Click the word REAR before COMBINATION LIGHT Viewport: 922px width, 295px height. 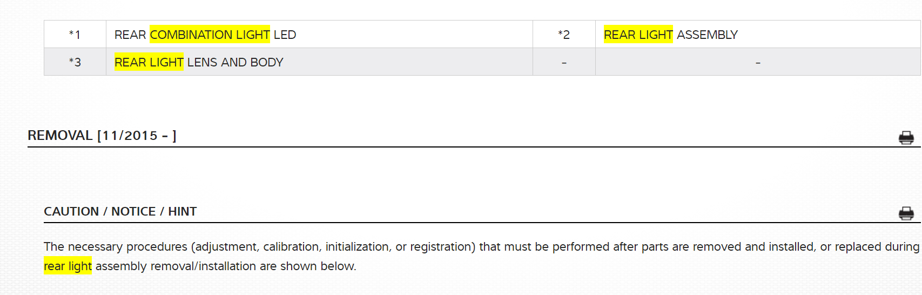[x=130, y=35]
